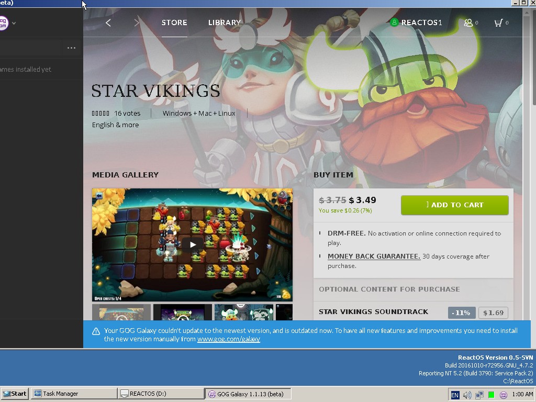
Task: Add Star Vikings to cart
Action: click(455, 205)
